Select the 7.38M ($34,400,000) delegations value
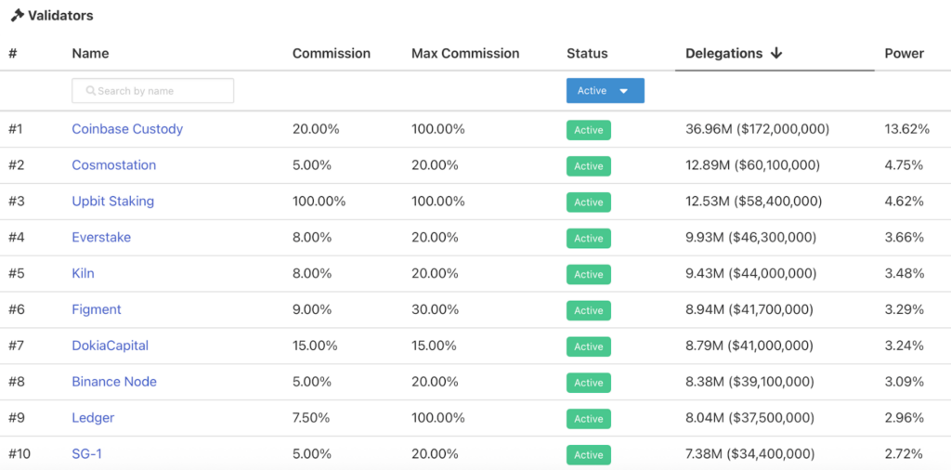Screen dimensions: 951x470 click(x=750, y=453)
